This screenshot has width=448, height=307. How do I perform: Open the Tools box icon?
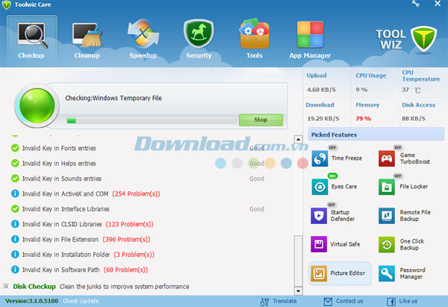coord(255,34)
